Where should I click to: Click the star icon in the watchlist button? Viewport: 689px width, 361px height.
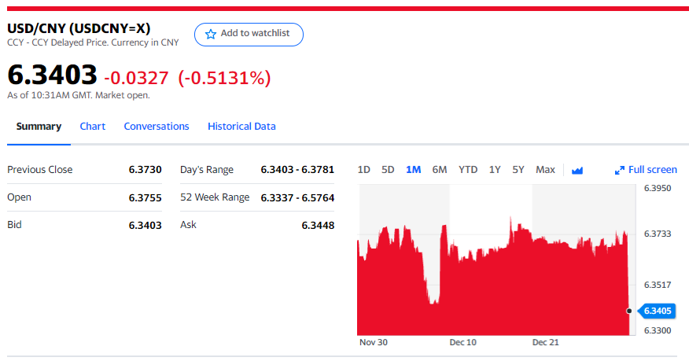pyautogui.click(x=210, y=34)
